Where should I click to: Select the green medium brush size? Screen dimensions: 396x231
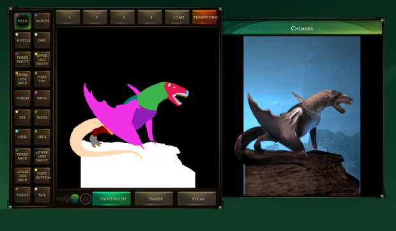(75, 198)
